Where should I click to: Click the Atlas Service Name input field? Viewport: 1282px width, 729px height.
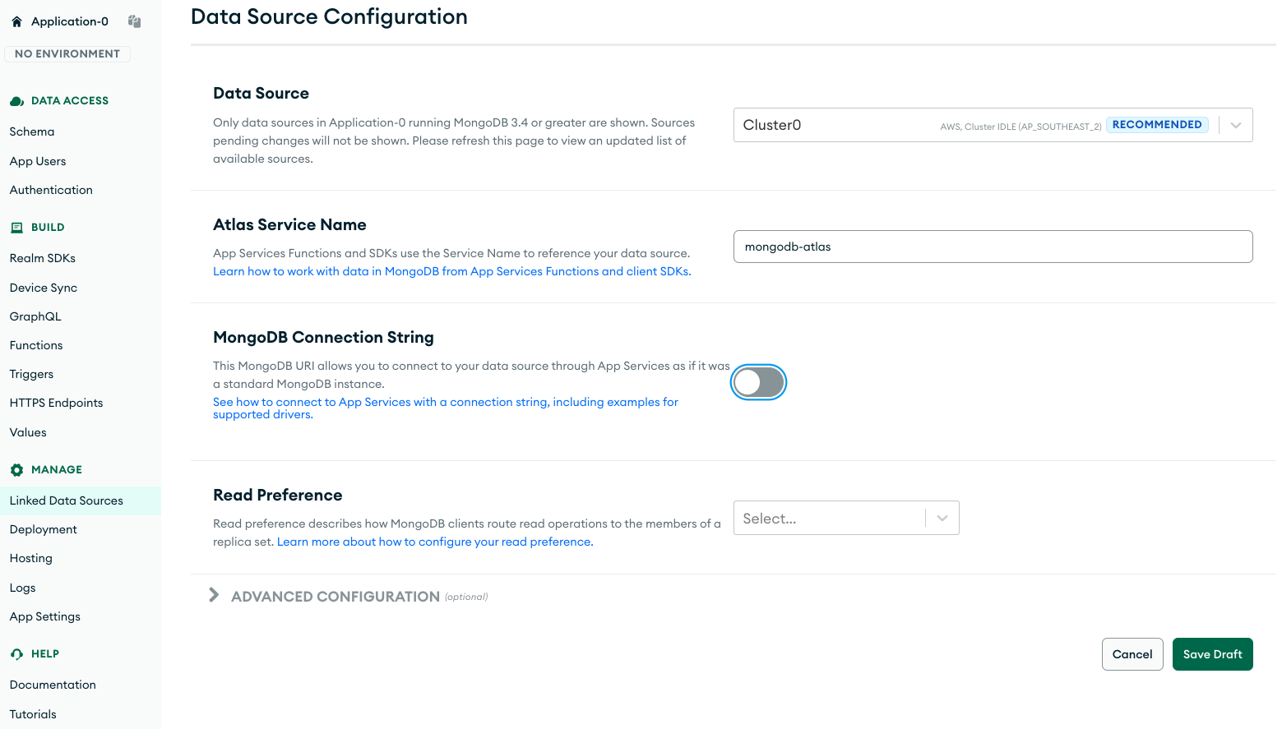click(992, 247)
